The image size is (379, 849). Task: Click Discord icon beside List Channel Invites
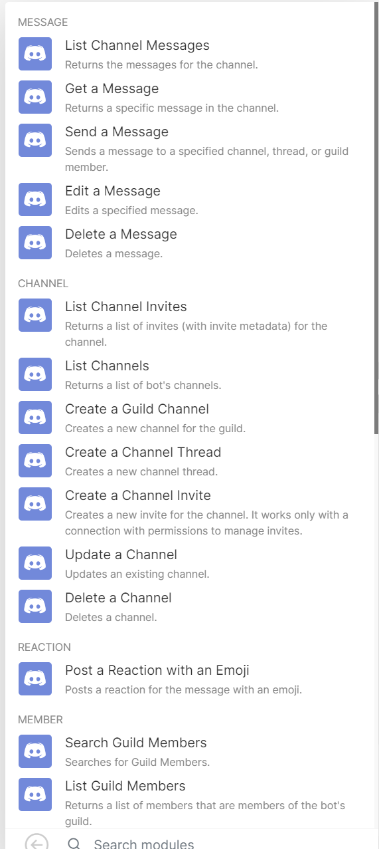pos(35,315)
